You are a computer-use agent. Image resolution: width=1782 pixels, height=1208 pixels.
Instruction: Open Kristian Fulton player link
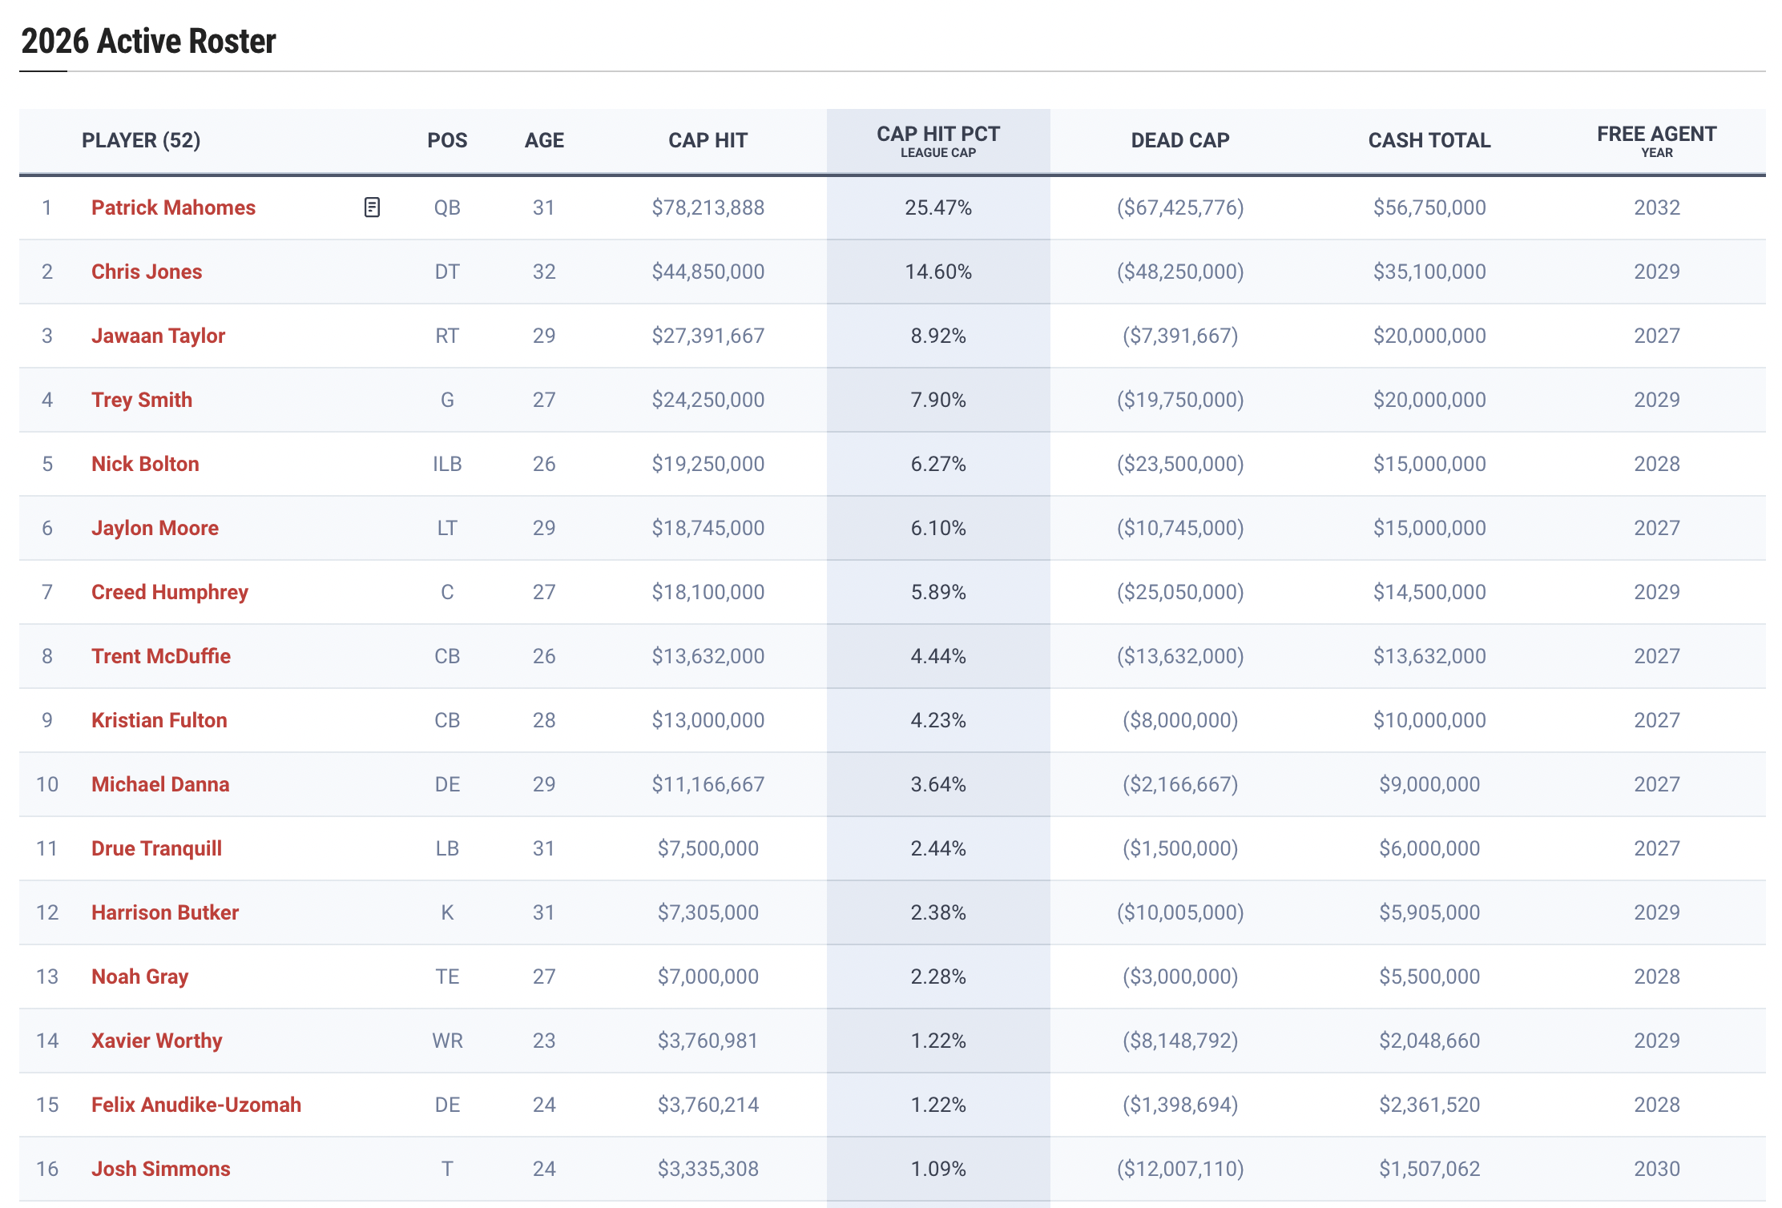click(x=159, y=720)
